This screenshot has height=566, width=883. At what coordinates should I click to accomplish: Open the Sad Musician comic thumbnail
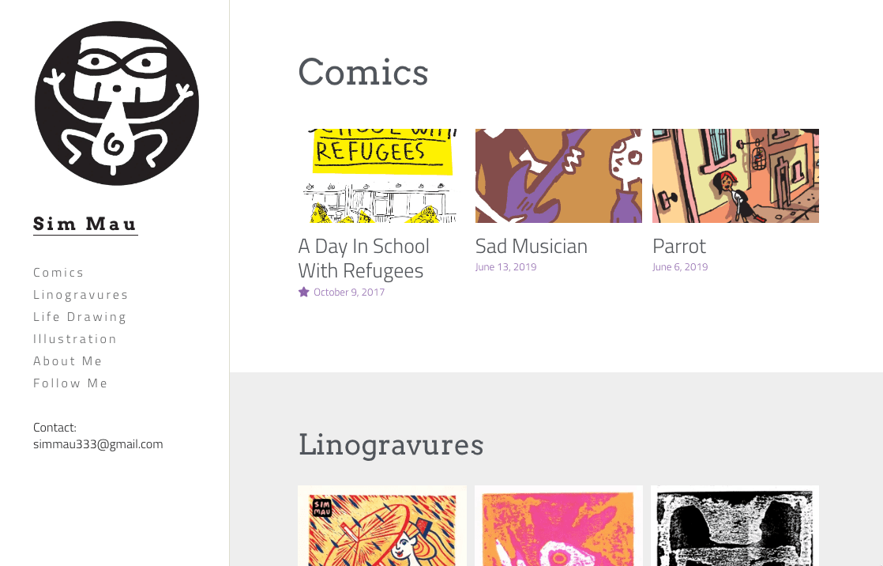point(558,175)
